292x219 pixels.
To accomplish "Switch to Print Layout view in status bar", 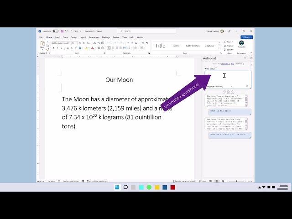I will 217,181.
